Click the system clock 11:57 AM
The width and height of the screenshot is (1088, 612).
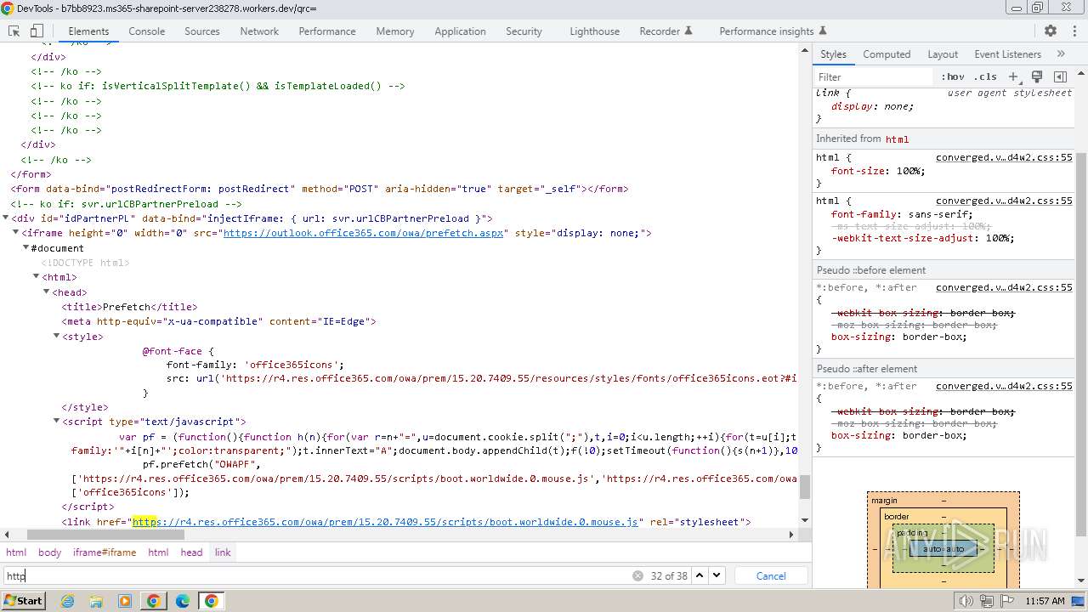tap(1045, 601)
